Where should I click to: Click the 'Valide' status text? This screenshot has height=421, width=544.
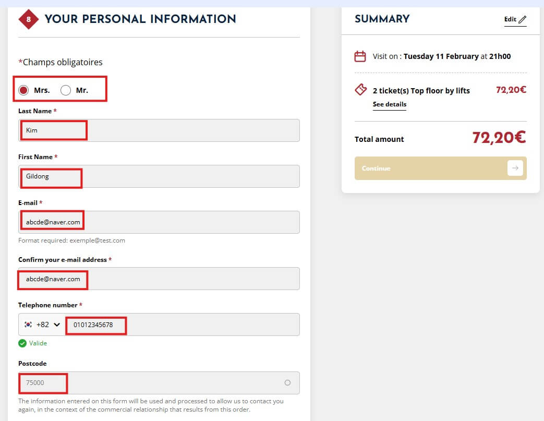pos(38,343)
